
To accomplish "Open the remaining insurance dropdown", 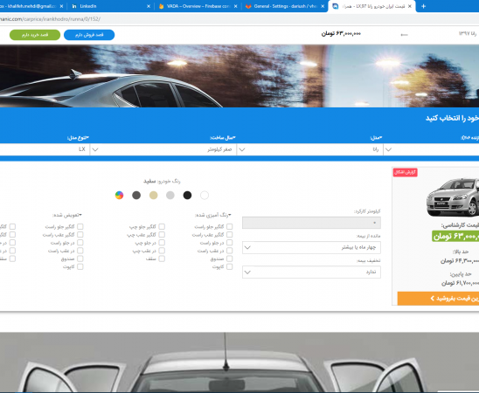I will click(x=311, y=247).
